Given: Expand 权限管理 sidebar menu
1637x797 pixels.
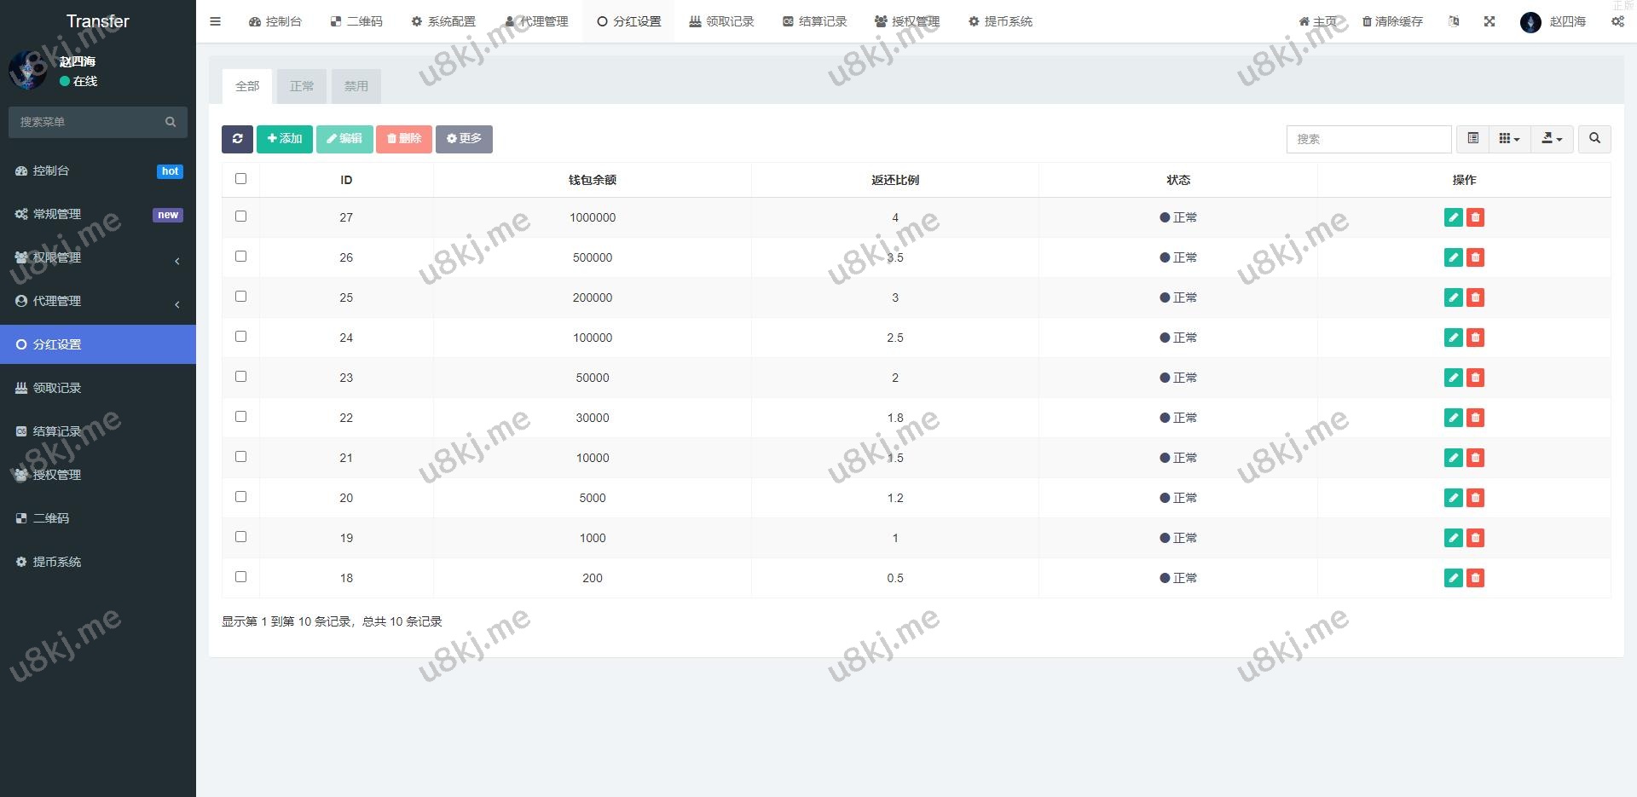Looking at the screenshot, I should click(98, 257).
